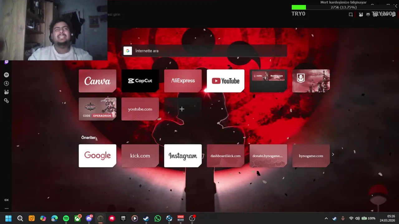Click the donation goal progress bar
This screenshot has width=399, height=224.
pyautogui.click(x=344, y=7)
